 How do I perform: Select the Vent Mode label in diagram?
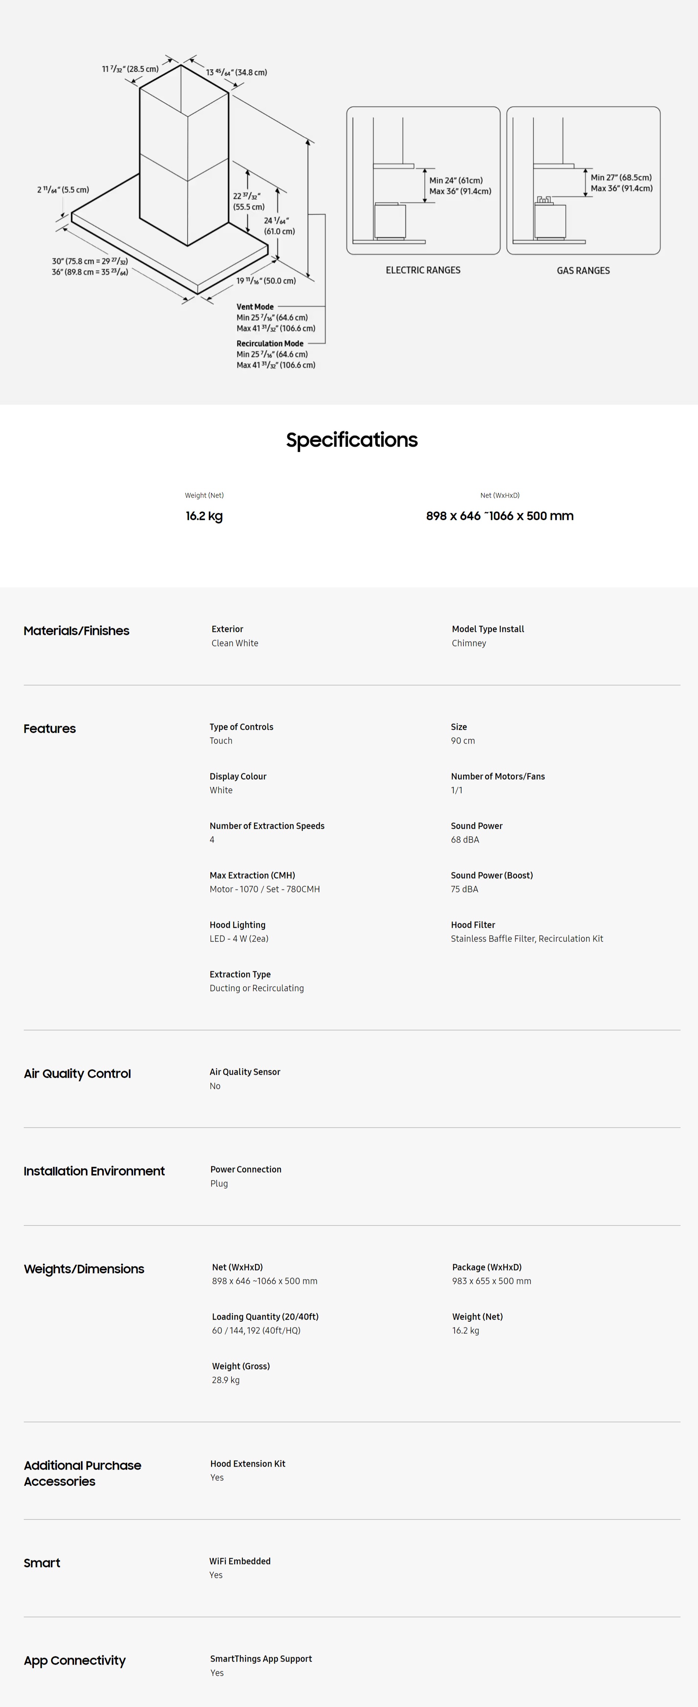(255, 307)
